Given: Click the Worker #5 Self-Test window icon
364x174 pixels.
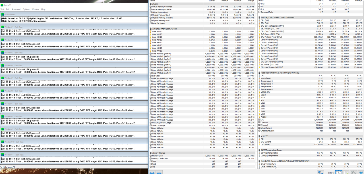Looking at the screenshot, I should pyautogui.click(x=3, y=78).
